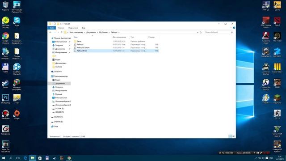Screen dimensions: 286x161
Task: Switch to details view layout icon
Action: pyautogui.click(x=230, y=136)
